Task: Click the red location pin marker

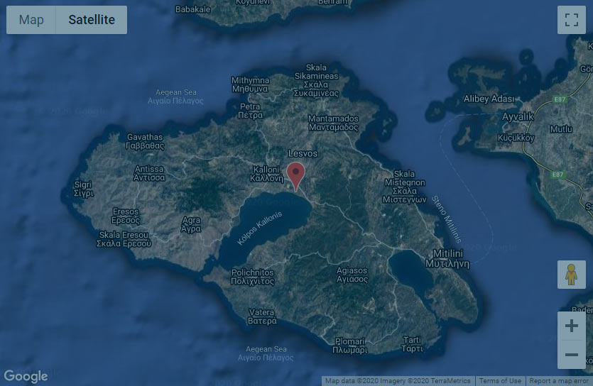Action: pyautogui.click(x=295, y=177)
